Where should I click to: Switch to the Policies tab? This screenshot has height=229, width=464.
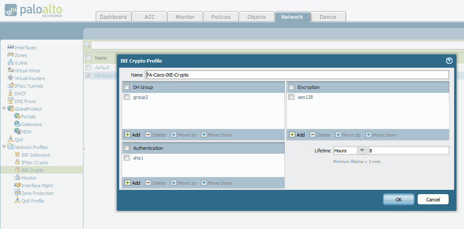221,17
